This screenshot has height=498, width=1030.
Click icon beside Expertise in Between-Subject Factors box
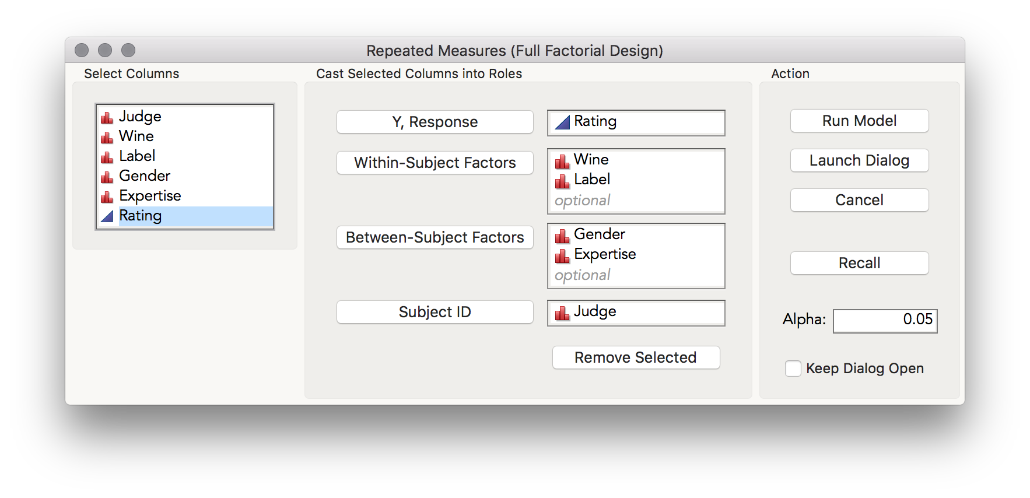coord(562,255)
